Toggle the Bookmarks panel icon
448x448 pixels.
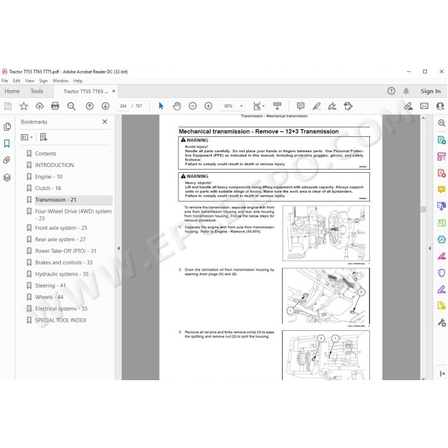(x=7, y=143)
